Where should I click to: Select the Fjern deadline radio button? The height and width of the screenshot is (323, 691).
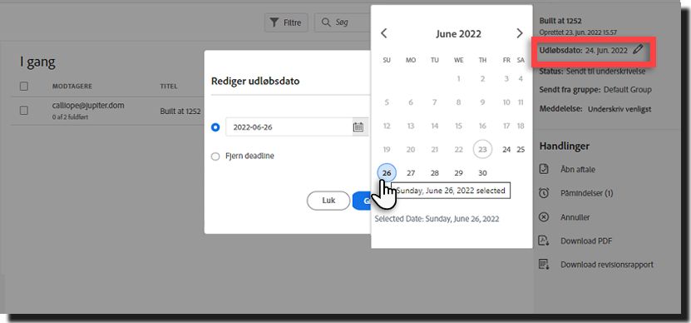(x=215, y=157)
